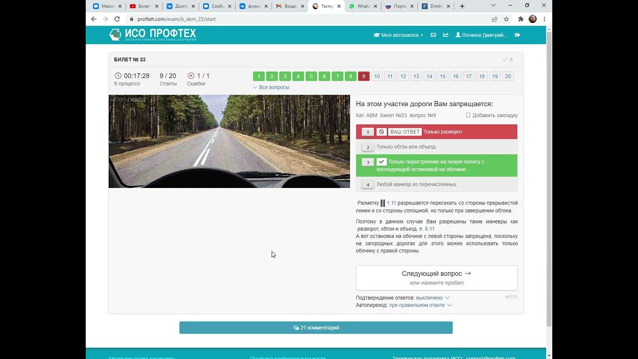Open the ИСО ПРОФТЕХ logo home link

(153, 34)
